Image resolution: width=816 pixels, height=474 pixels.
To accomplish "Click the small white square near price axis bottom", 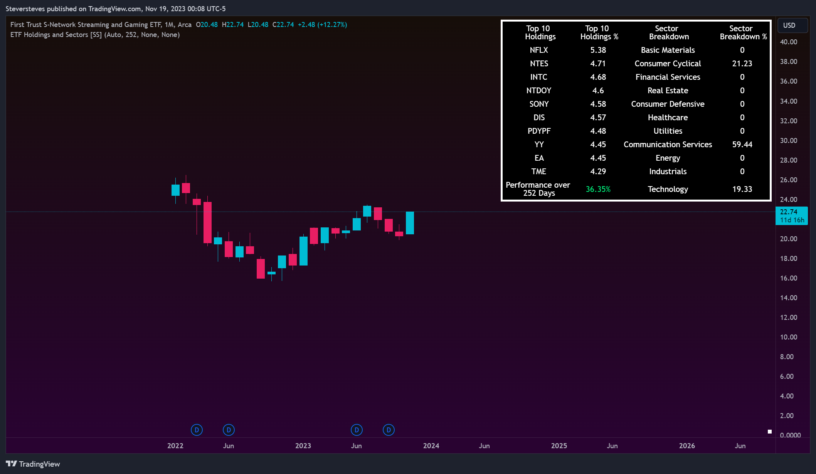I will pos(770,432).
